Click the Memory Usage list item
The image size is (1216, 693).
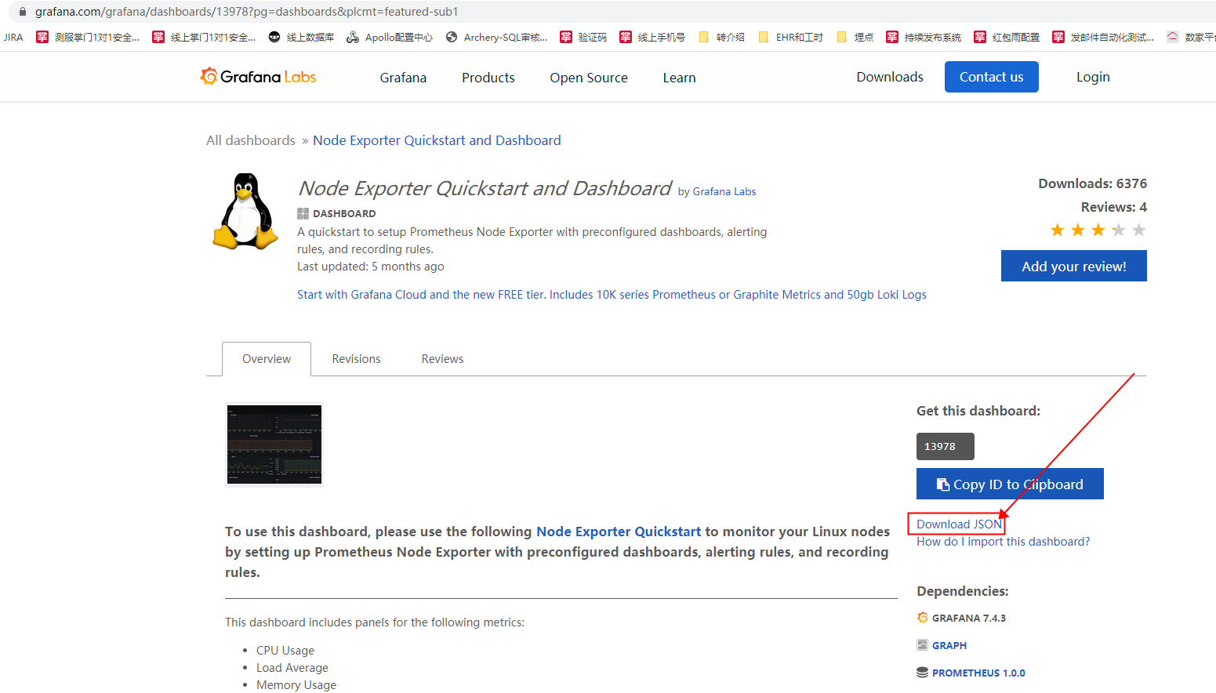tap(296, 685)
